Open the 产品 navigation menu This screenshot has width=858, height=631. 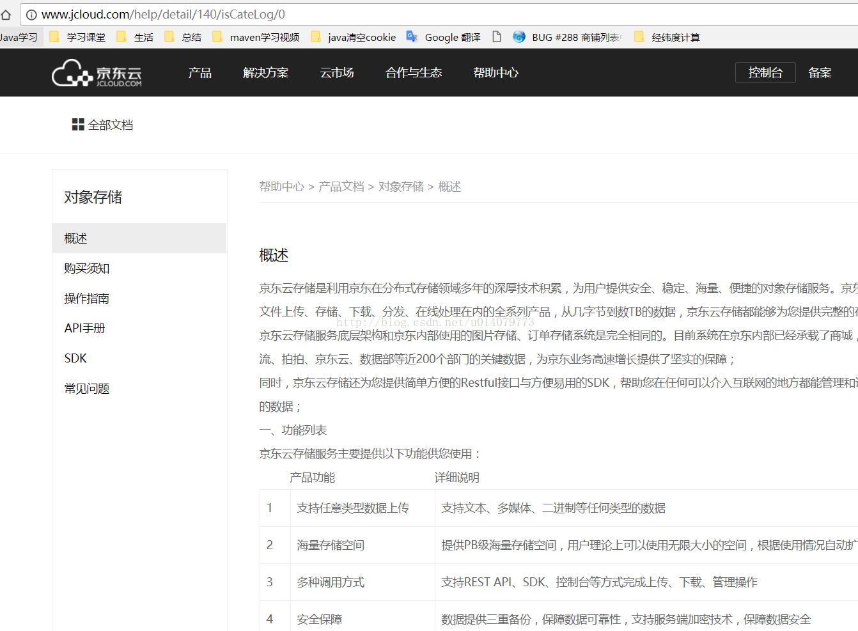pos(199,73)
